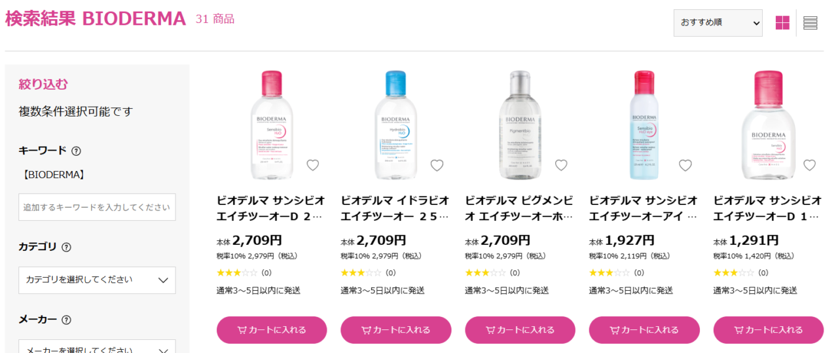Screen dimensions: 838x353
Task: Click heart icon on the last Sensibio product
Action: tap(810, 165)
